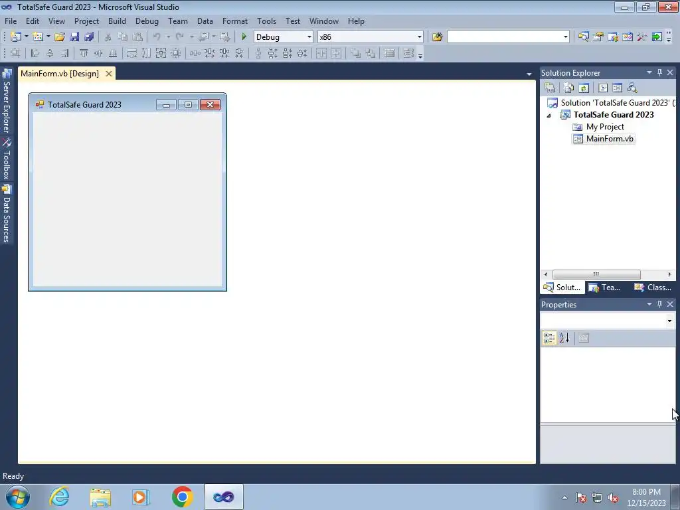Click Show All Files in Solution Explorer
This screenshot has height=510, width=680.
(x=569, y=88)
